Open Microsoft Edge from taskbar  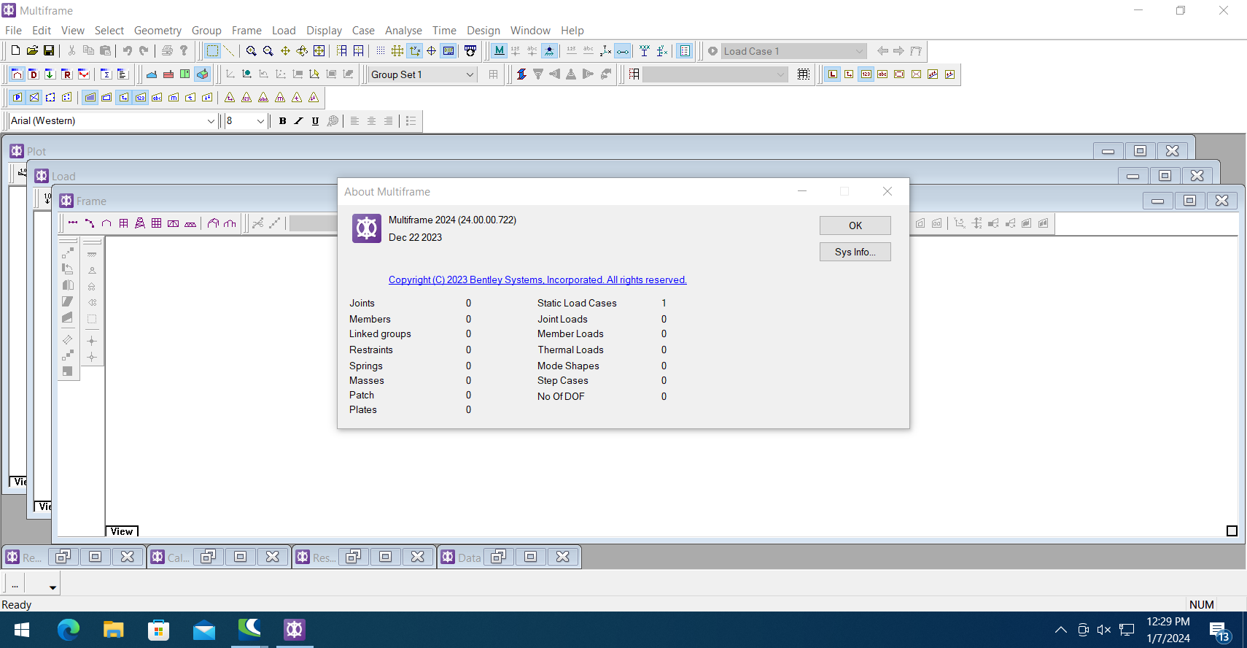click(68, 630)
